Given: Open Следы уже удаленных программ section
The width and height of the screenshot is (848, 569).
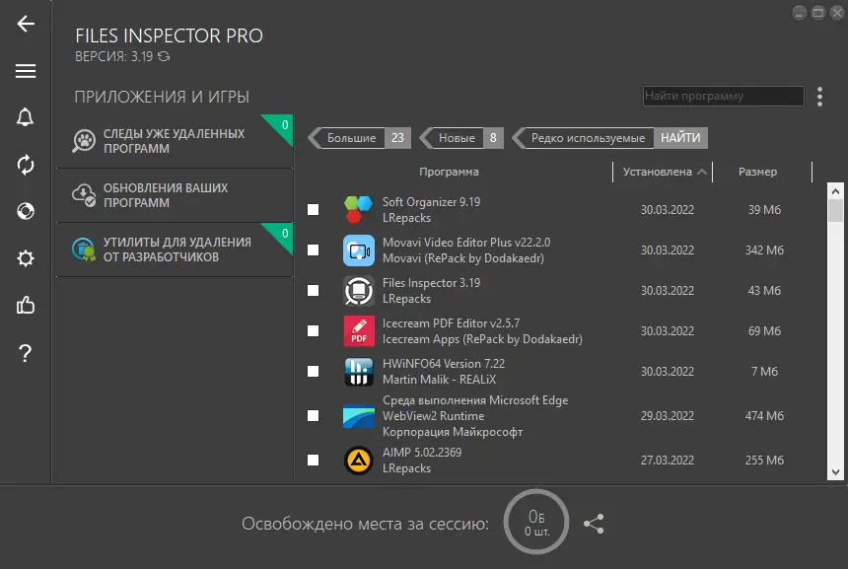Looking at the screenshot, I should pos(175,141).
